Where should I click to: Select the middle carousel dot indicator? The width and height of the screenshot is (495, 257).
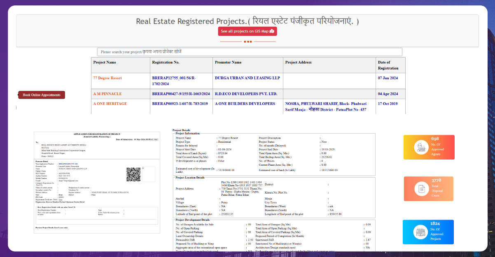[x=248, y=42]
